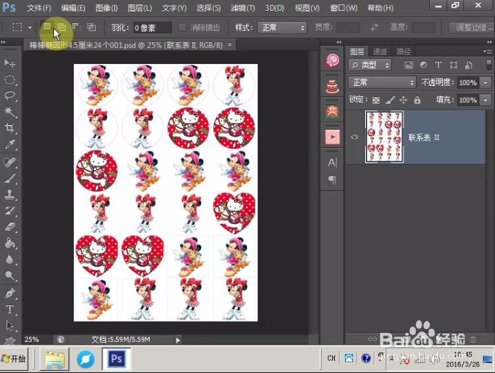Select the Paint Bucket tool
The width and height of the screenshot is (495, 373).
10,244
